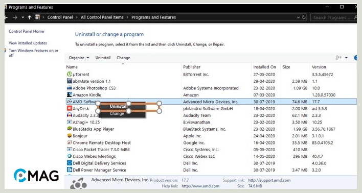The height and width of the screenshot is (193, 362).
Task: Open View installed updates link
Action: (28, 43)
